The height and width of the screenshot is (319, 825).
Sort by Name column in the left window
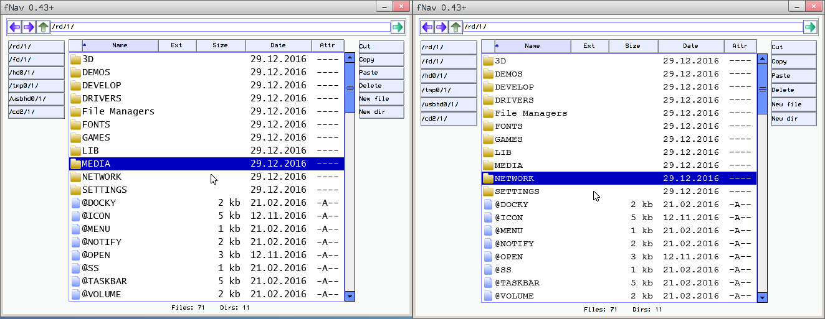120,45
